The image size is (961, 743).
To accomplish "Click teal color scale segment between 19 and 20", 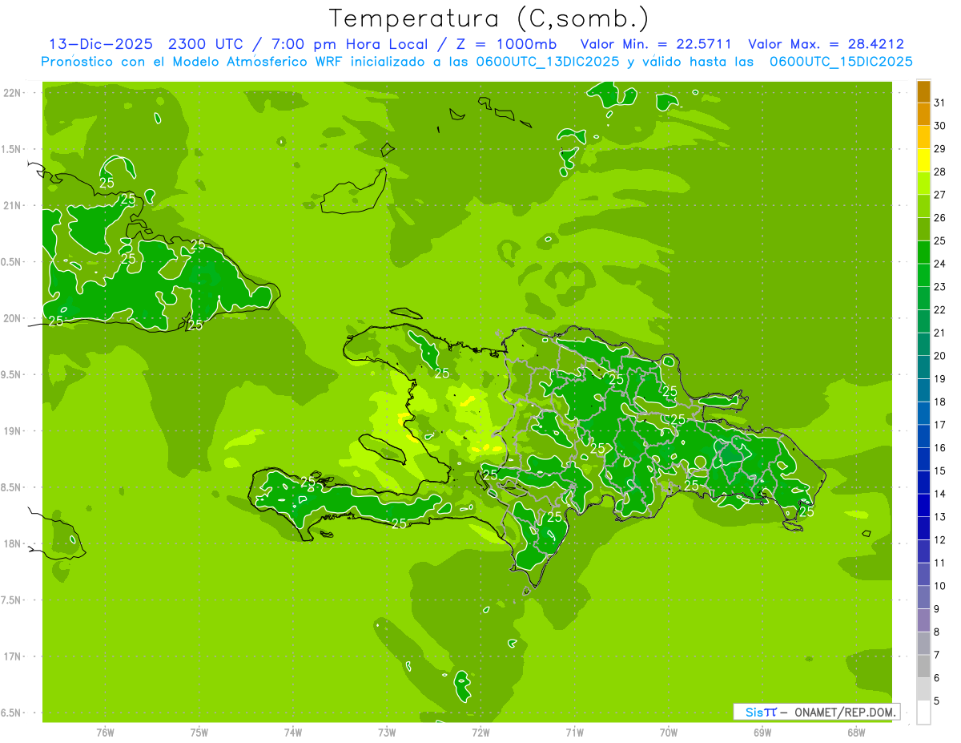I will pyautogui.click(x=923, y=367).
